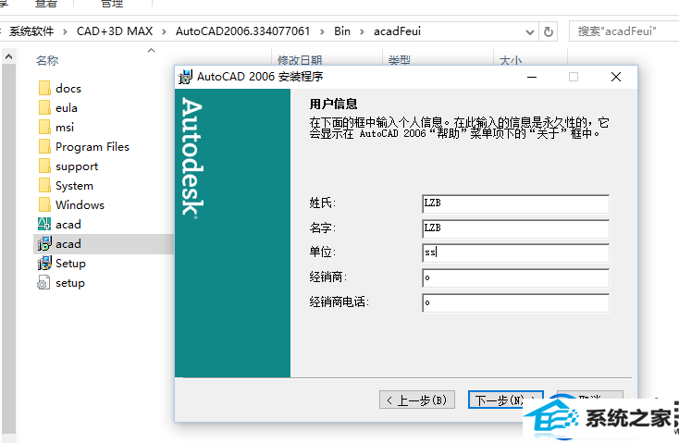Click the 姓氏 input field
This screenshot has width=679, height=443.
(515, 203)
